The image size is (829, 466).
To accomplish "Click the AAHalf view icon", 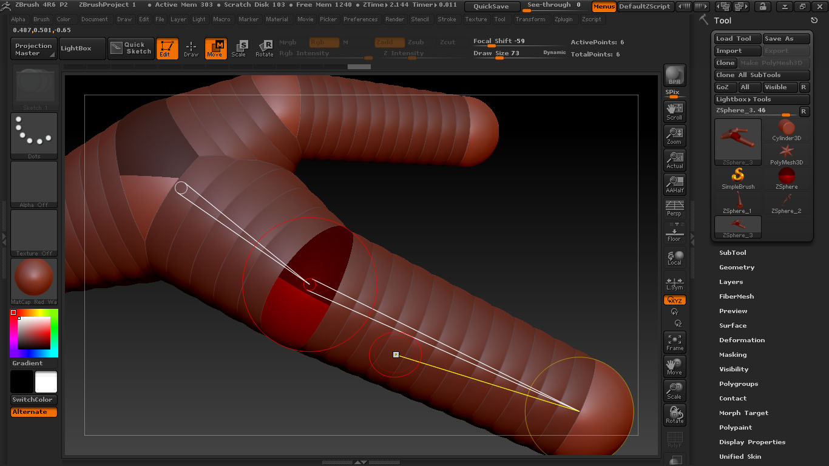I will (x=674, y=184).
